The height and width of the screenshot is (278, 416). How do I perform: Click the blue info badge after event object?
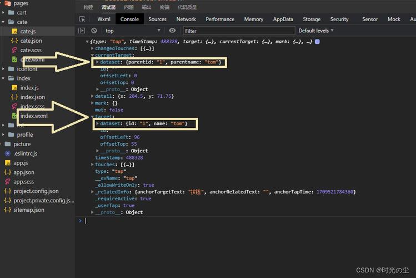pyautogui.click(x=317, y=42)
